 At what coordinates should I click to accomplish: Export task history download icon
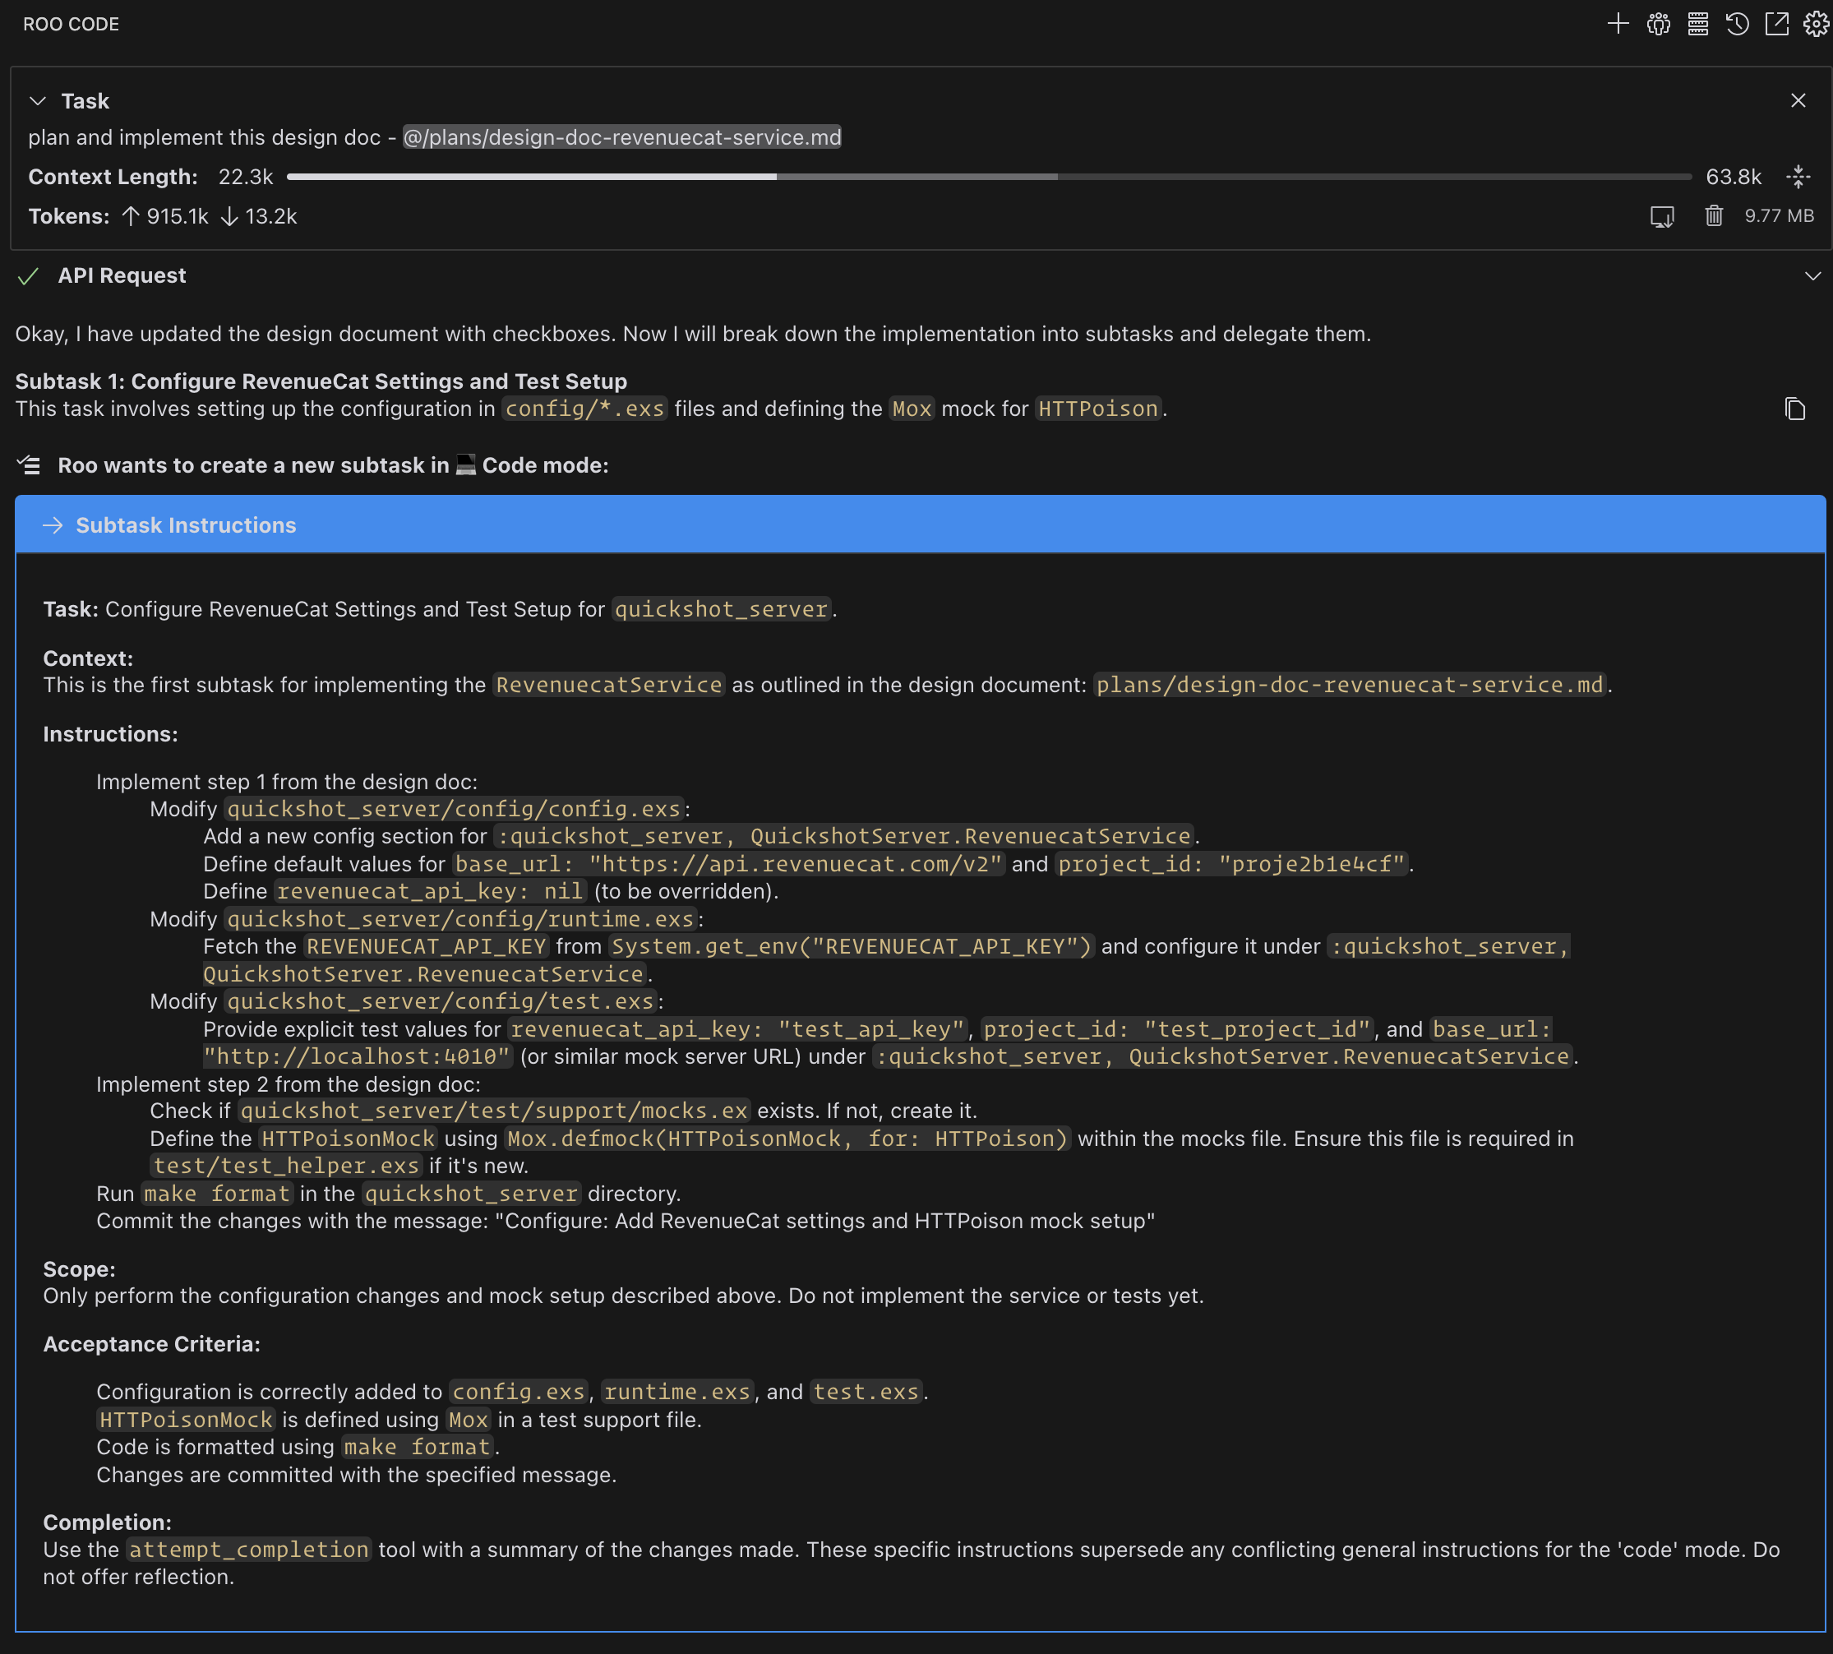coord(1662,216)
